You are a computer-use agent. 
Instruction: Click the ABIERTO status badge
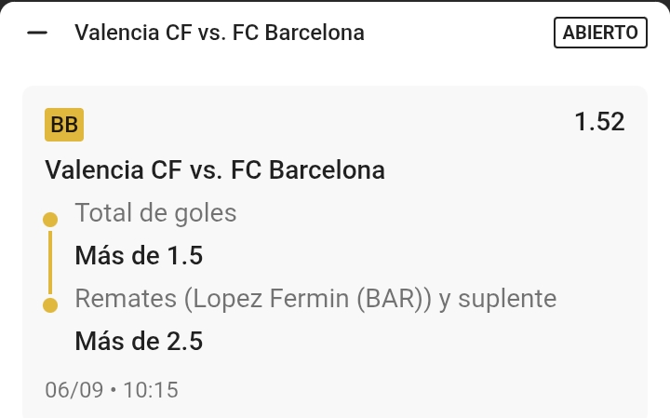[600, 33]
